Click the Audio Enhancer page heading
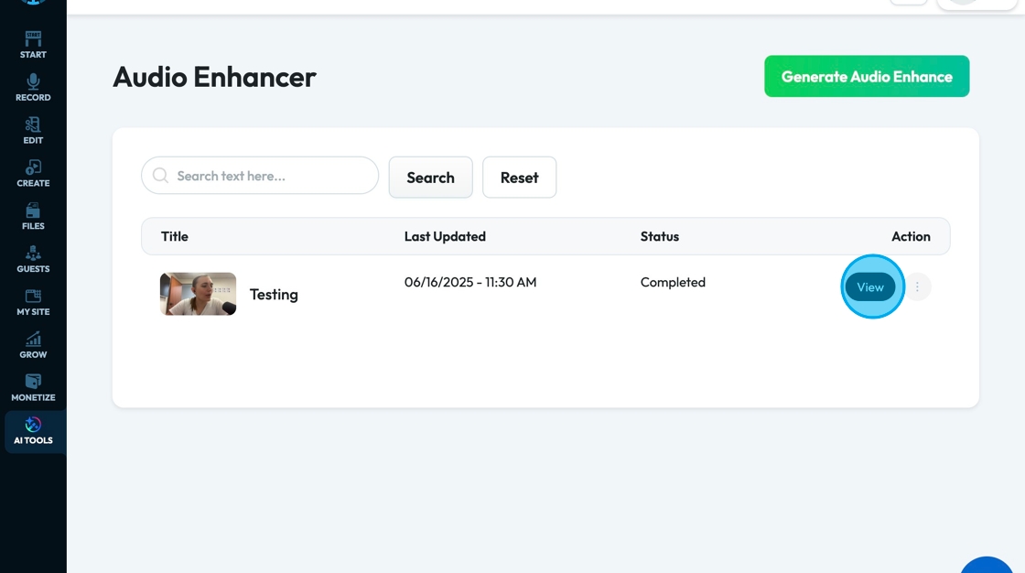This screenshot has height=573, width=1025. (x=214, y=77)
